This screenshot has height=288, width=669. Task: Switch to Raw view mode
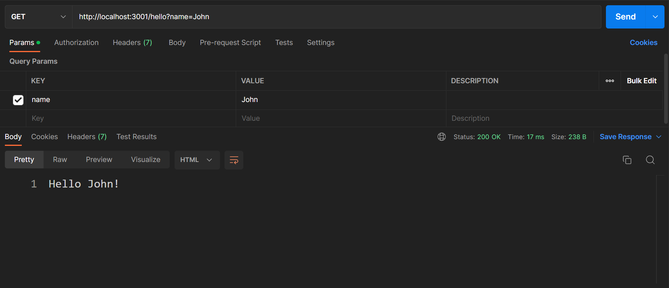pyautogui.click(x=60, y=160)
